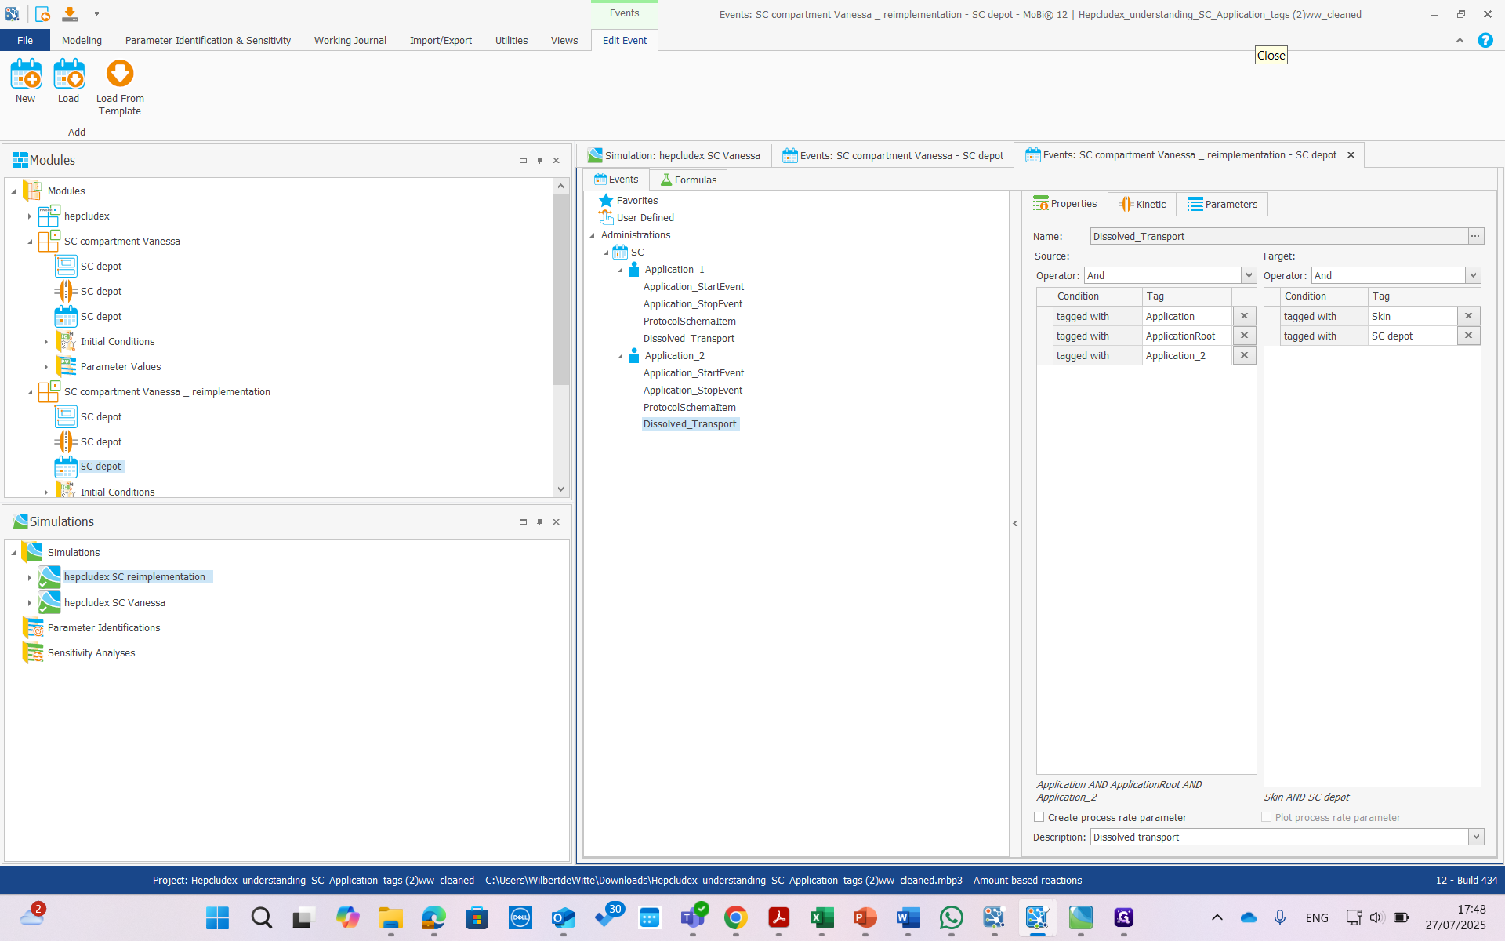Select Favorites in the events tree
The height and width of the screenshot is (941, 1505).
coord(636,201)
